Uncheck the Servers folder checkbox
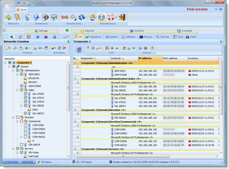229x169 pixels. click(18, 148)
